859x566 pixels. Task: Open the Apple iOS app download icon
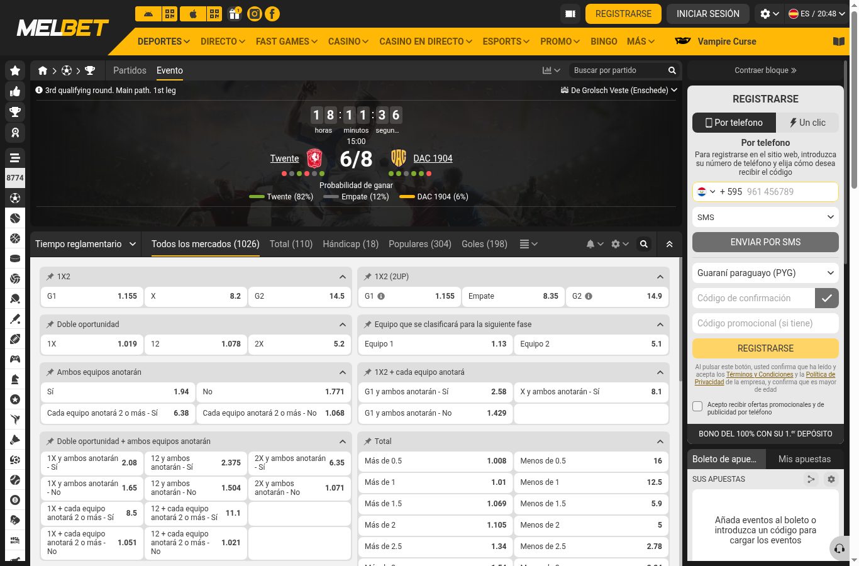(193, 14)
